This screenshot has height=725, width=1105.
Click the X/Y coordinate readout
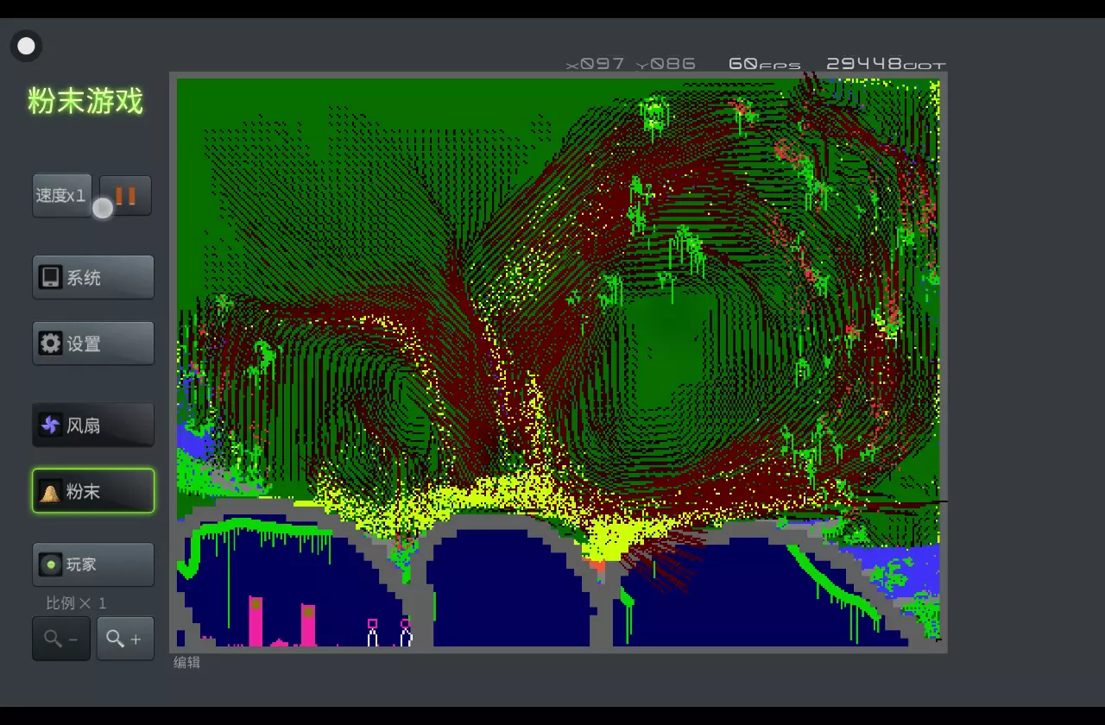[630, 65]
